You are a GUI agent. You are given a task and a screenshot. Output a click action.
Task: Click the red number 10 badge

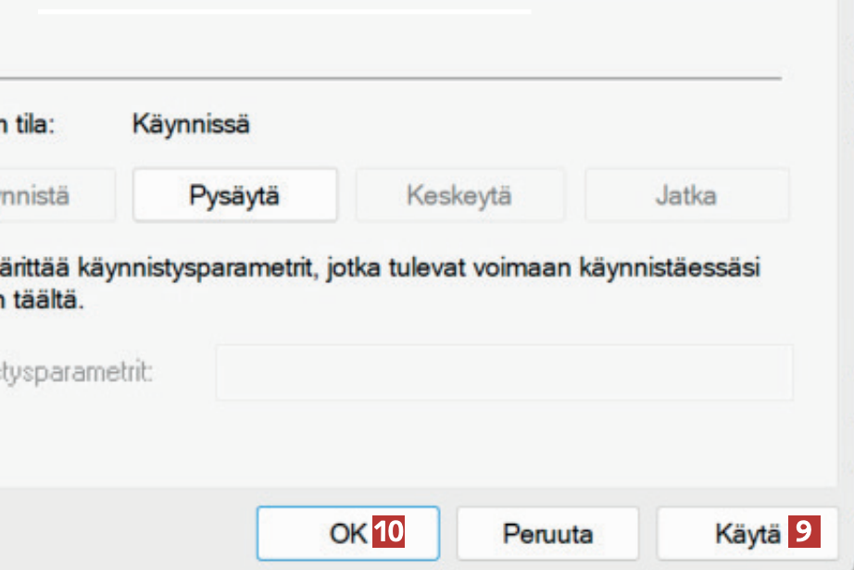click(x=389, y=533)
